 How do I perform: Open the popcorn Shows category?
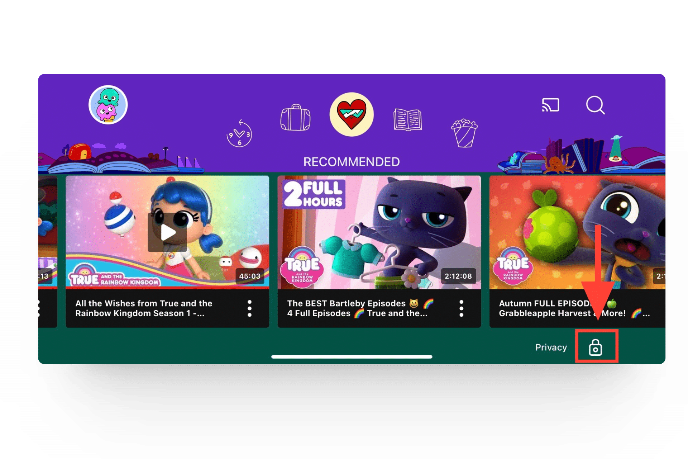pos(464,133)
